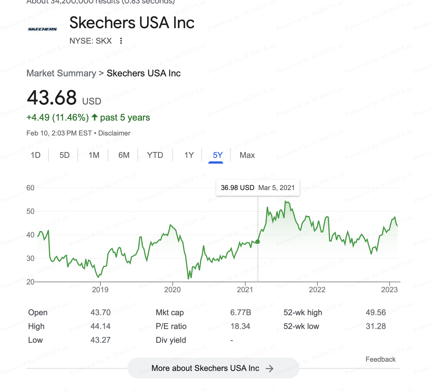Show the 1M price chart

click(94, 155)
